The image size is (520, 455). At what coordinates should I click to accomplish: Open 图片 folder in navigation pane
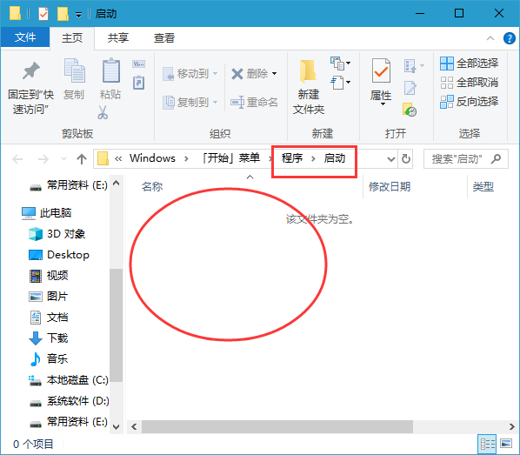[x=49, y=297]
